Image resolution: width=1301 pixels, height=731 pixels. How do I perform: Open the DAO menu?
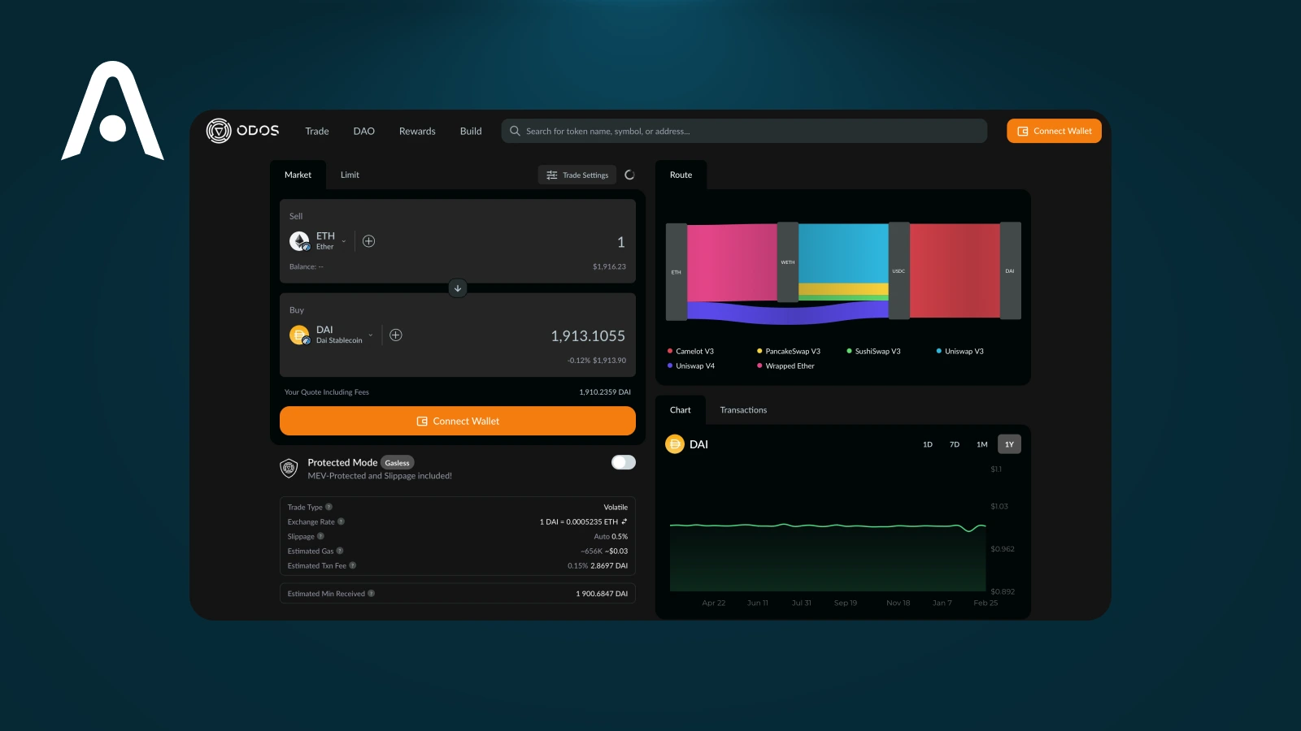[x=363, y=131]
